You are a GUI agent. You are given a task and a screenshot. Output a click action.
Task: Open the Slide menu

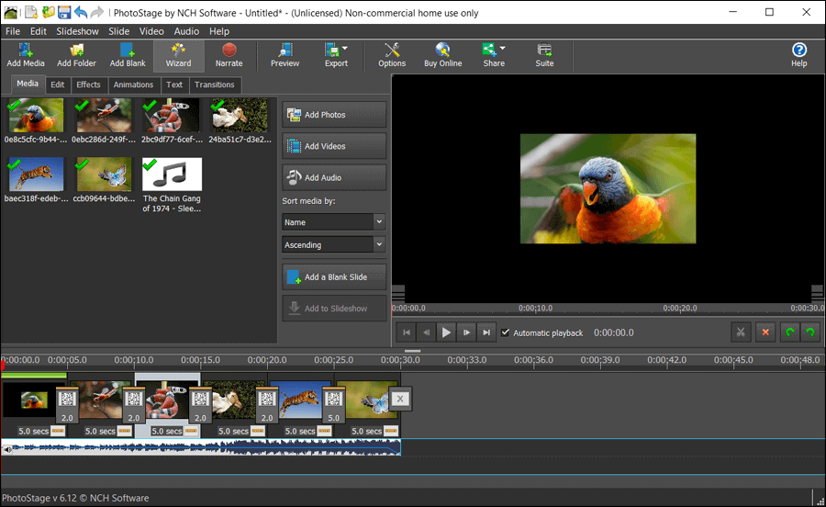tap(119, 31)
